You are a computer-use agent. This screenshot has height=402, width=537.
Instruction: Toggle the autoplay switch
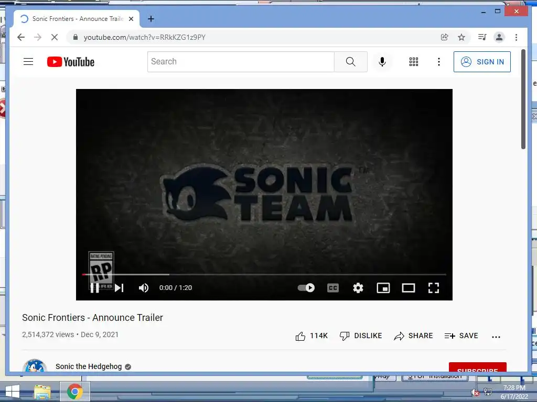tap(306, 288)
